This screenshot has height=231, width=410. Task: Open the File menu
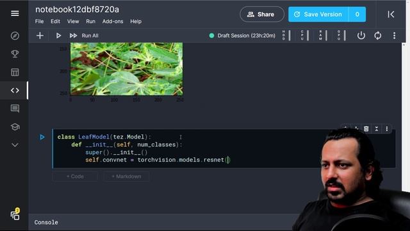click(40, 21)
